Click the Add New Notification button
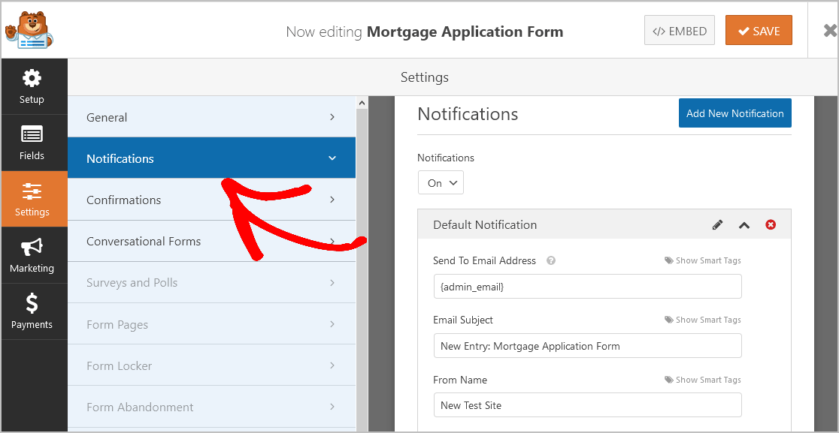Viewport: 839px width, 433px height. pos(735,113)
